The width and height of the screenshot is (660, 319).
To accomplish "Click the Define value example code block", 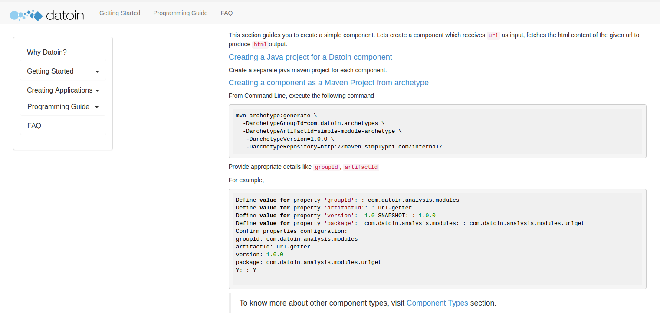I will pos(437,239).
